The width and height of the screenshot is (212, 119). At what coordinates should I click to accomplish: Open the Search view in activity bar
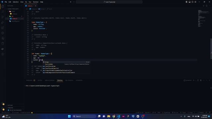coord(3,12)
